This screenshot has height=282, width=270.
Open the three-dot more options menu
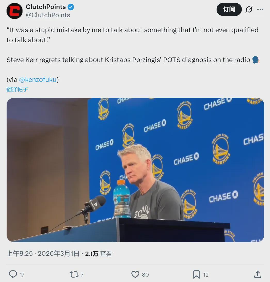[x=260, y=9]
